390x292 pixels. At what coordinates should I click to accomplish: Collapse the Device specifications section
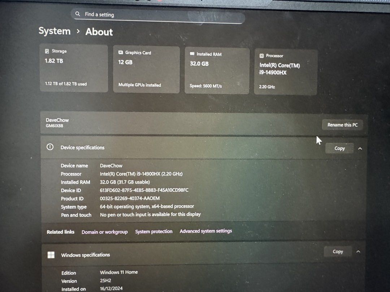[x=360, y=149]
